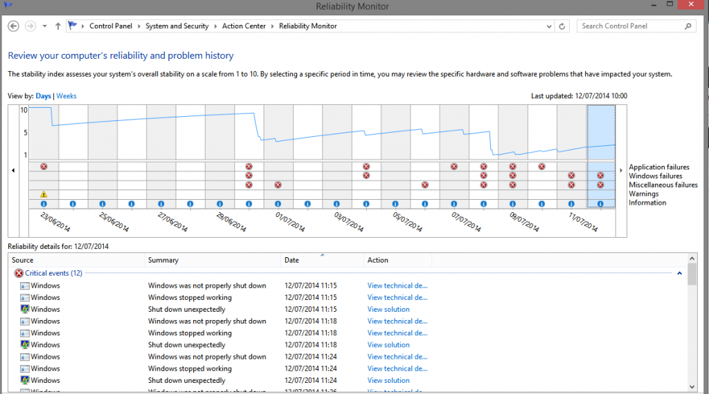Sort by the Source column header

[76, 260]
